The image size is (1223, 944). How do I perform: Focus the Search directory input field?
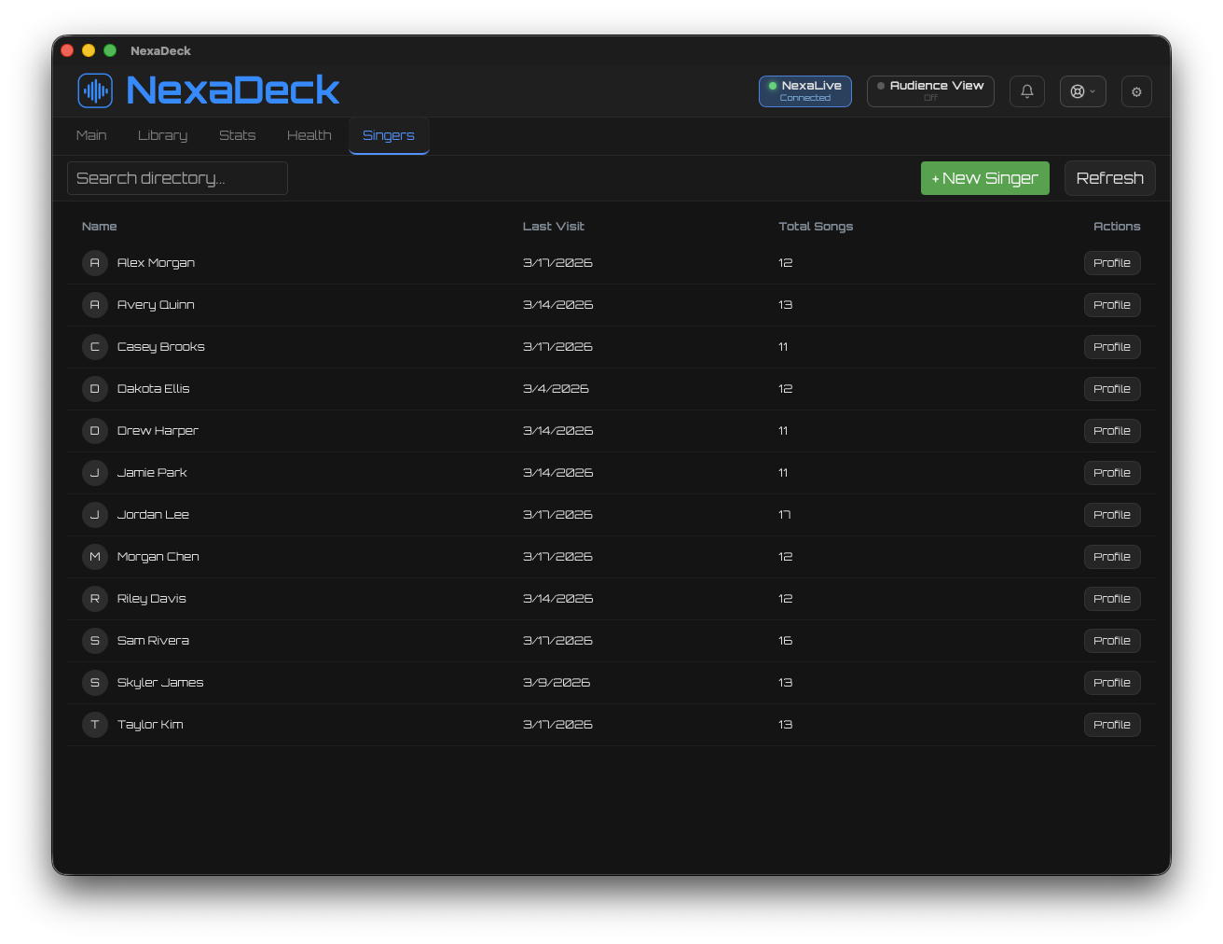click(x=177, y=178)
